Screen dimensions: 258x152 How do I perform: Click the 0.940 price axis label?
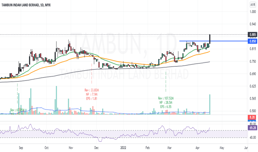(253, 24)
